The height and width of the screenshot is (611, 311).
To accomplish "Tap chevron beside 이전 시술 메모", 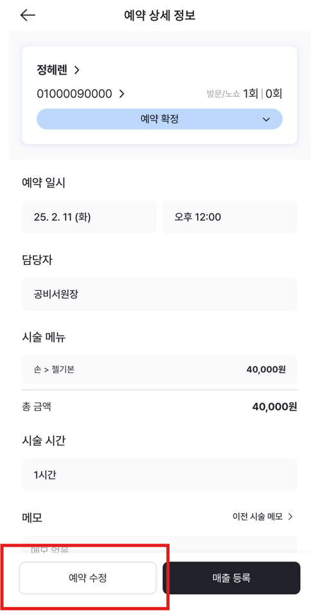I will pyautogui.click(x=290, y=516).
